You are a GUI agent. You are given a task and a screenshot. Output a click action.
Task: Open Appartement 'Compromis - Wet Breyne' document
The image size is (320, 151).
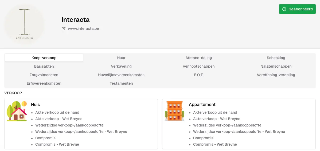click(215, 144)
